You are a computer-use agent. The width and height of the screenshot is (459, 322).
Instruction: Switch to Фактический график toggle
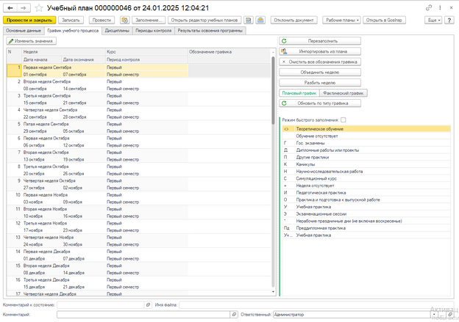[344, 93]
